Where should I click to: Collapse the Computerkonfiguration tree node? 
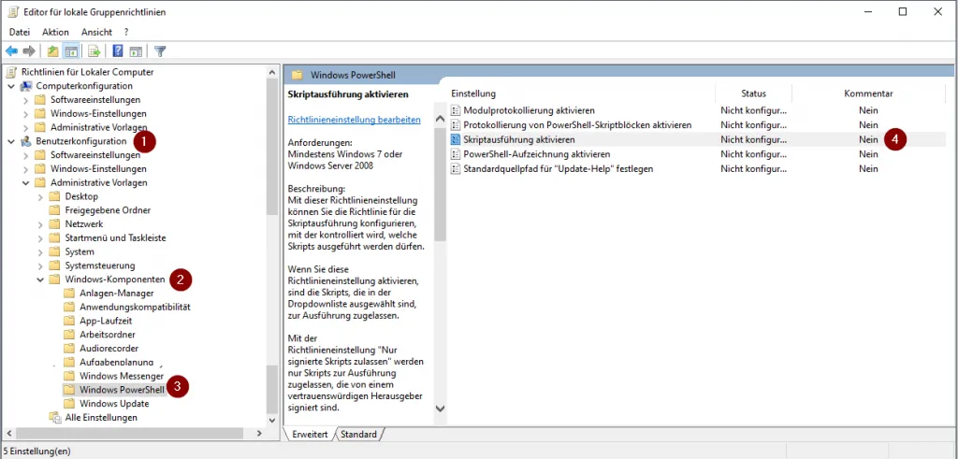pos(10,86)
